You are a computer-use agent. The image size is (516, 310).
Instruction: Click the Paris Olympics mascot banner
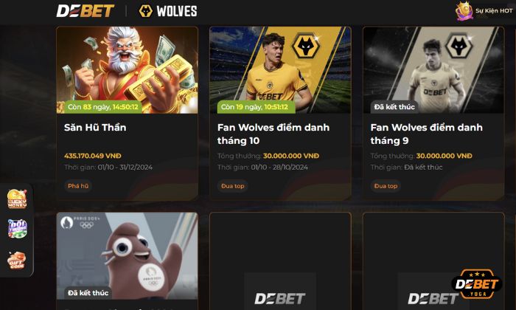click(x=128, y=256)
